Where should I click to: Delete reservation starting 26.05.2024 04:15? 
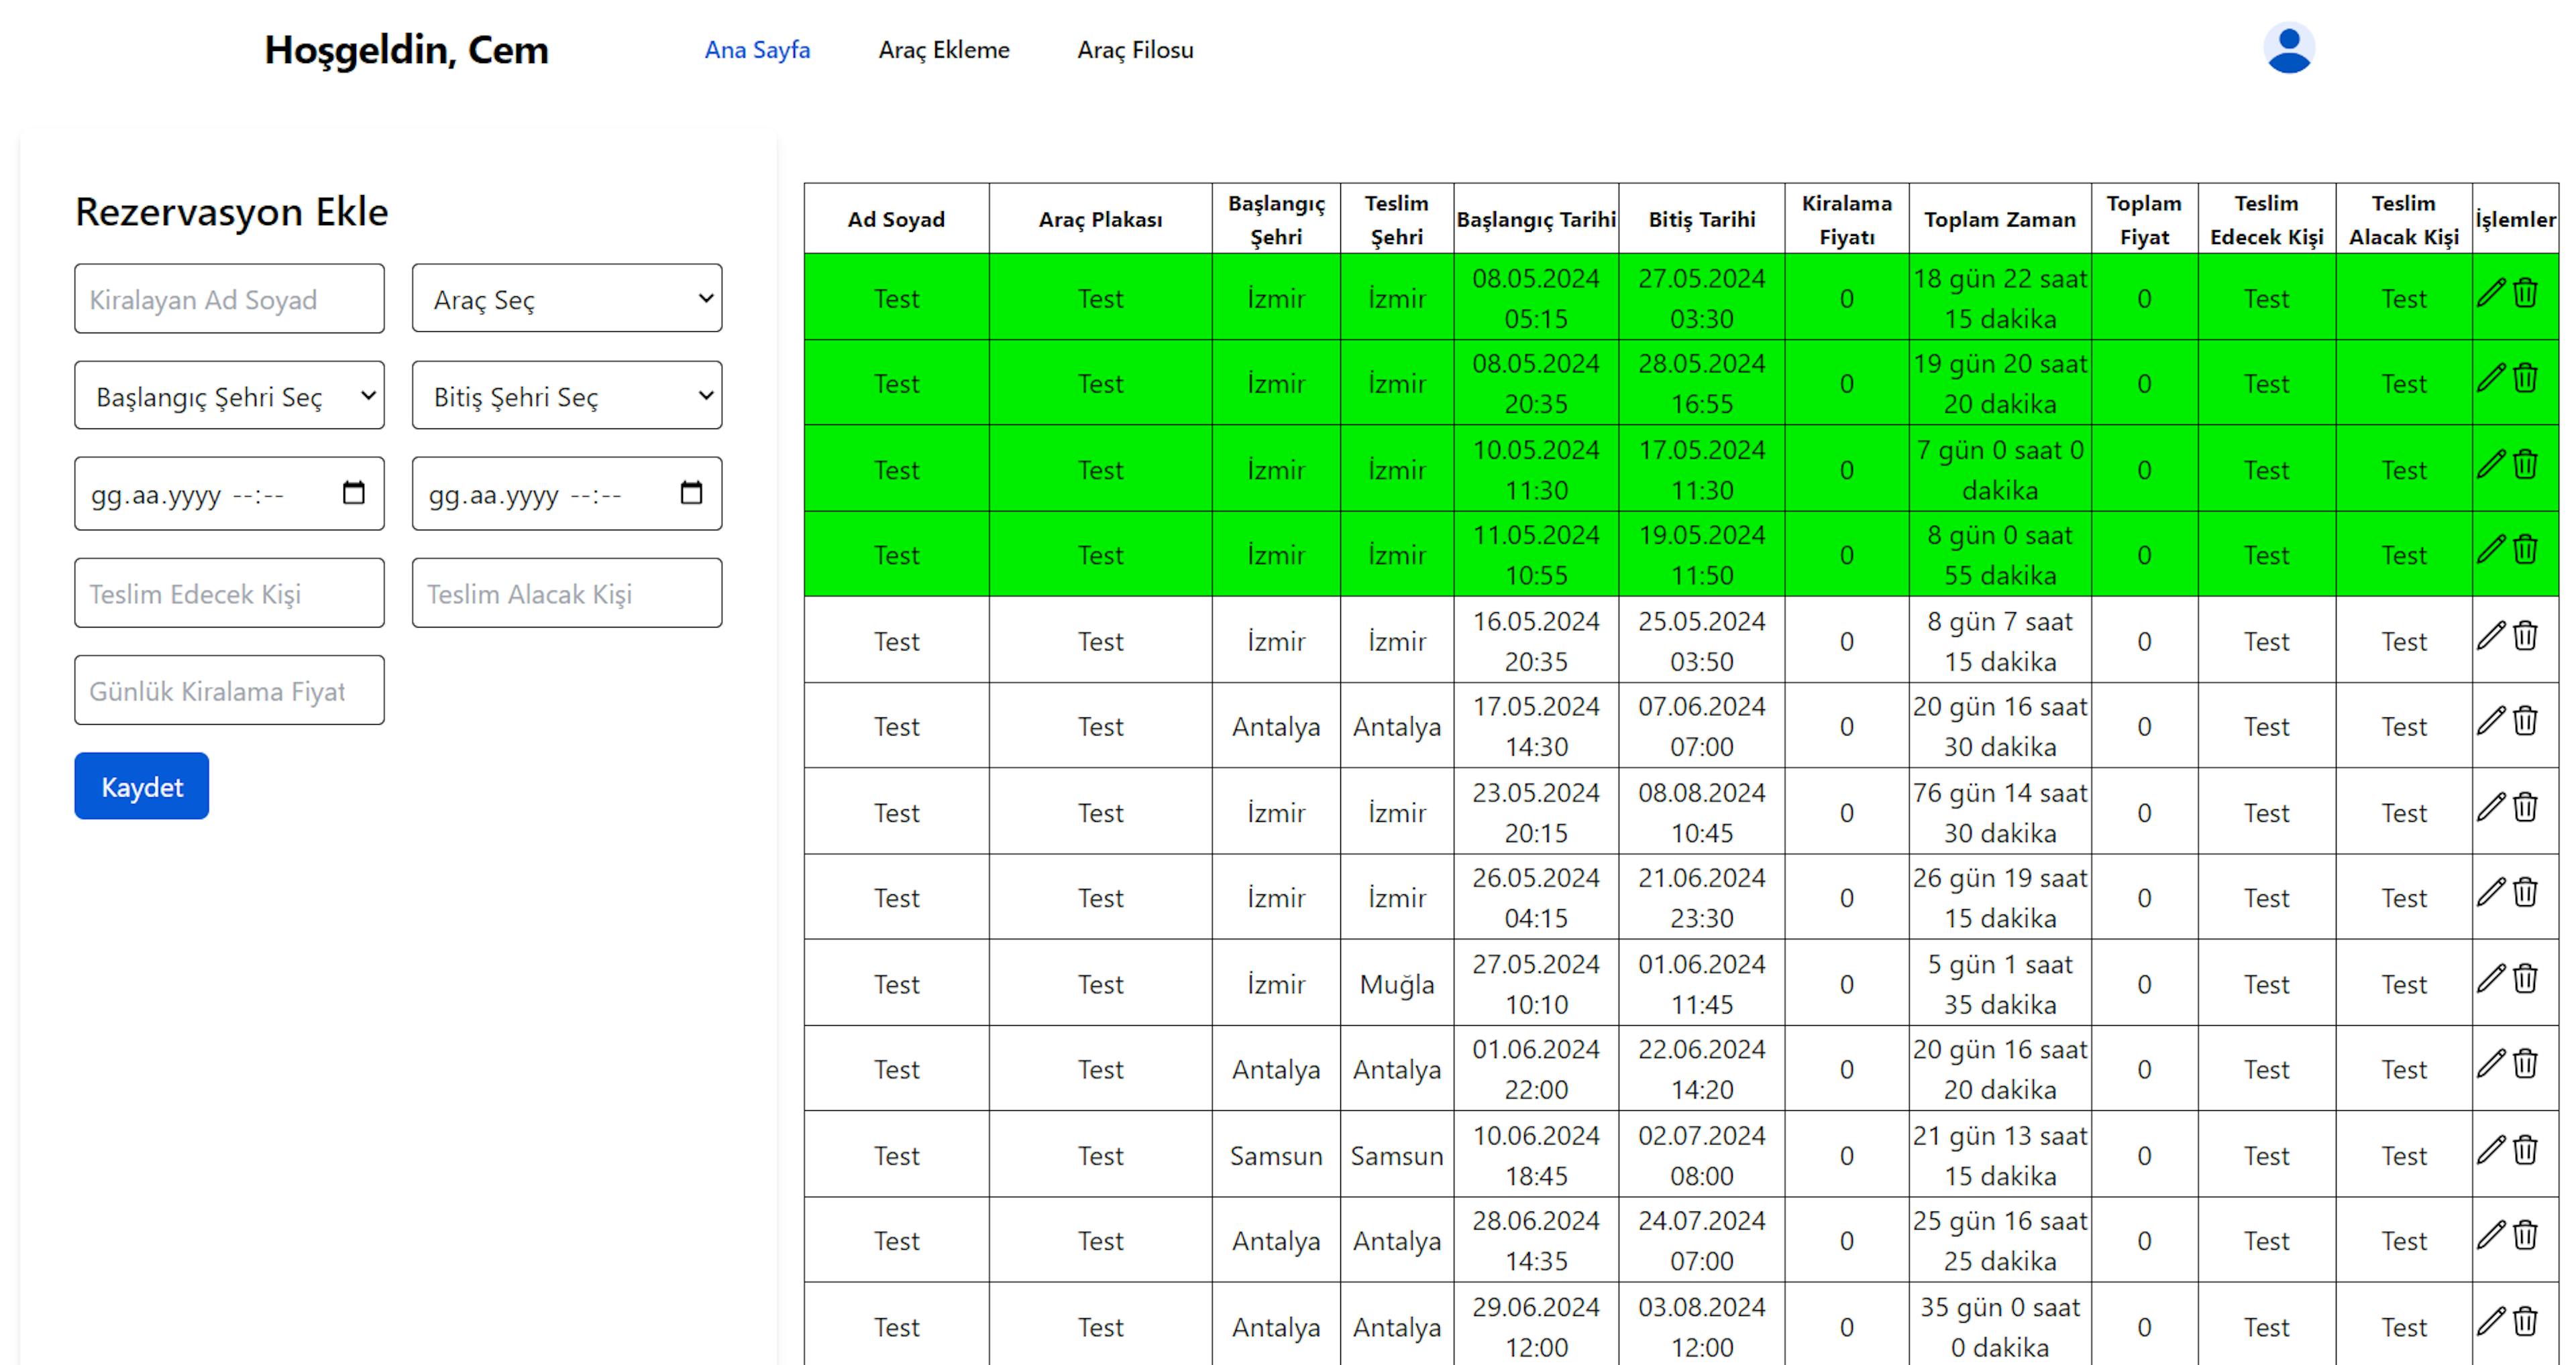point(2525,892)
